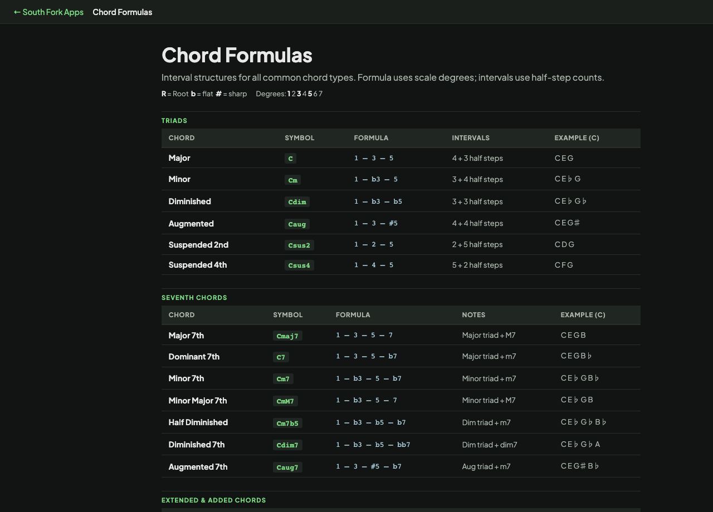
Task: Select the Augmented triad row name
Action: click(x=191, y=224)
